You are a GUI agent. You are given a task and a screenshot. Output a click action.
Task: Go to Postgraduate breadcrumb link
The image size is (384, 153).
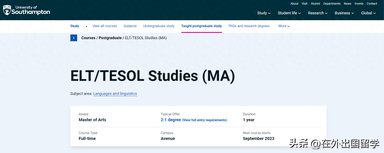pyautogui.click(x=110, y=38)
